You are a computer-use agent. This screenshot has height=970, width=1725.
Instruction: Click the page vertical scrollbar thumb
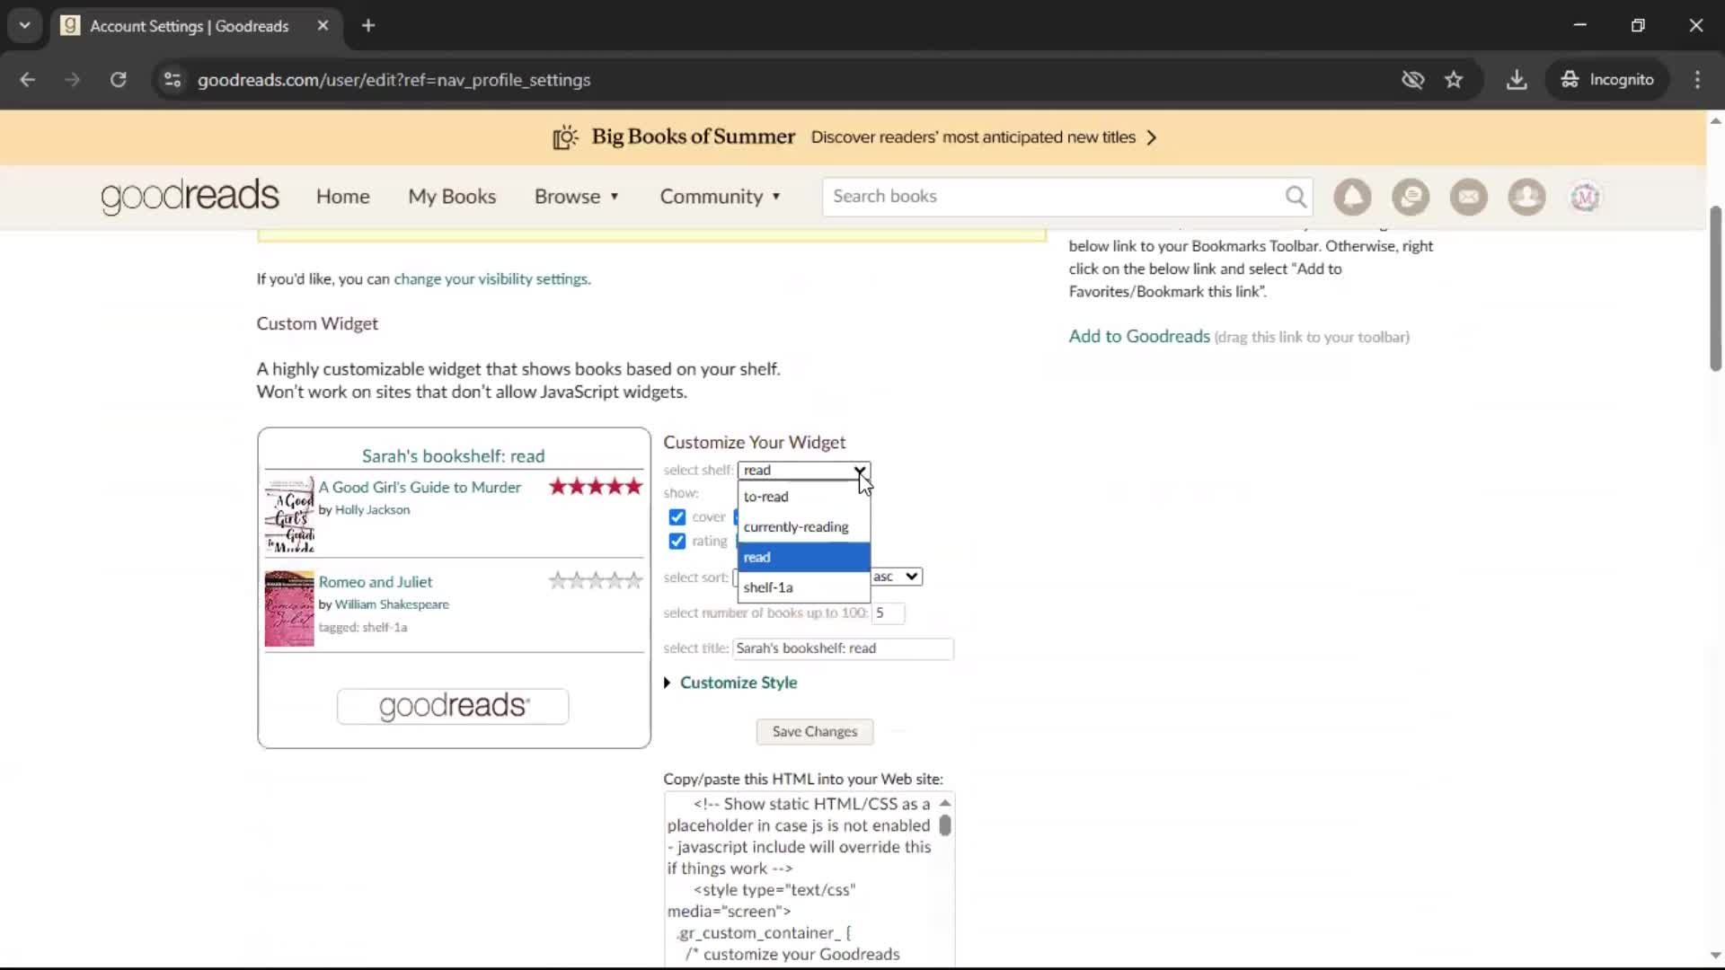[1715, 287]
